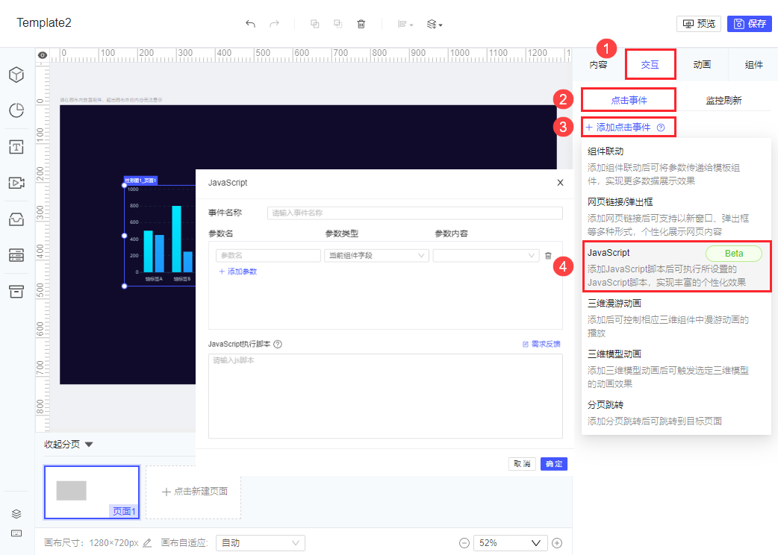Open the 52% zoom level dropdown
778x555 pixels.
click(x=511, y=543)
